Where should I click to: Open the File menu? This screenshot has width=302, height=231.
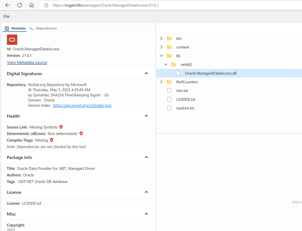(6, 16)
